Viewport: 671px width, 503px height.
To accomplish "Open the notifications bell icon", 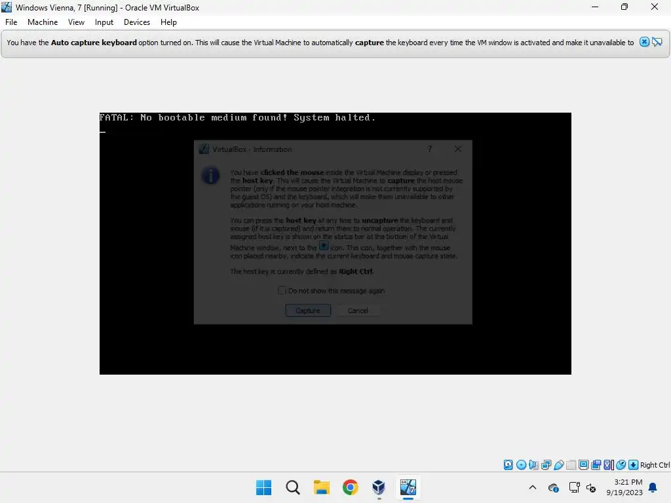I will pos(653,487).
